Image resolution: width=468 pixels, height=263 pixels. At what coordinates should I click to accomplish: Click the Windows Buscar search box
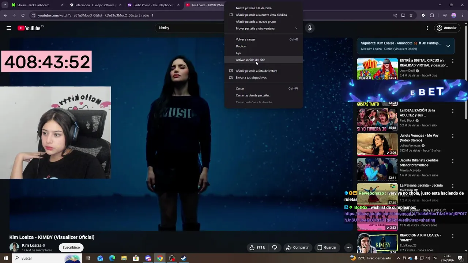click(47, 258)
